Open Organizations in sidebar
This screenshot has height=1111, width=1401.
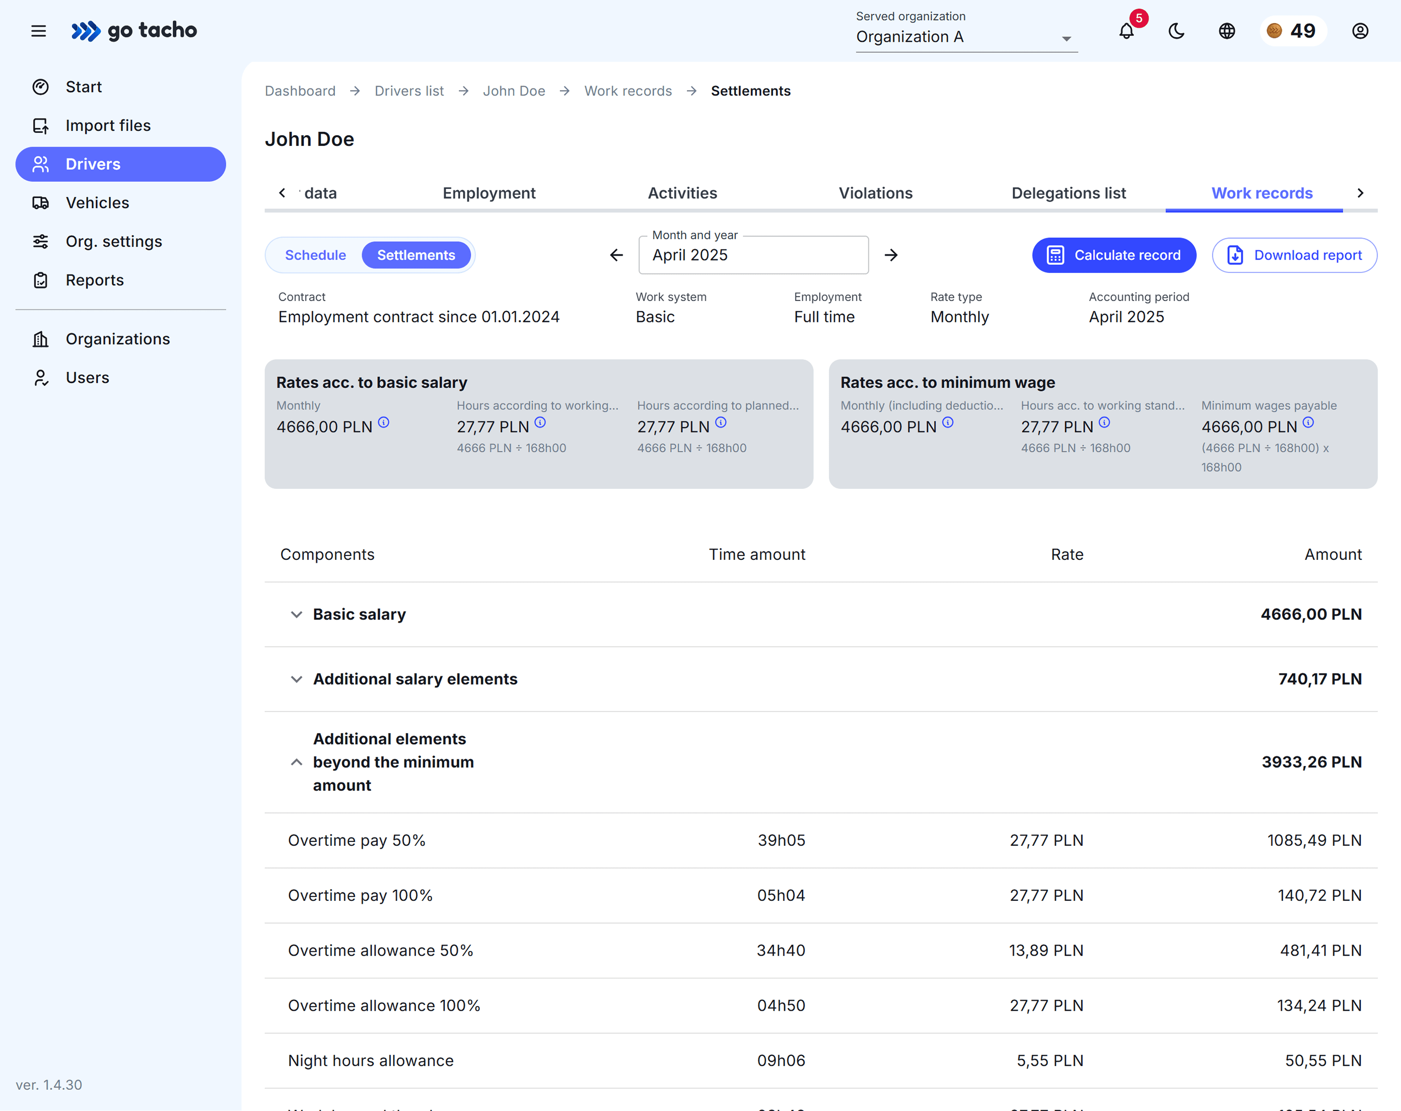click(121, 339)
